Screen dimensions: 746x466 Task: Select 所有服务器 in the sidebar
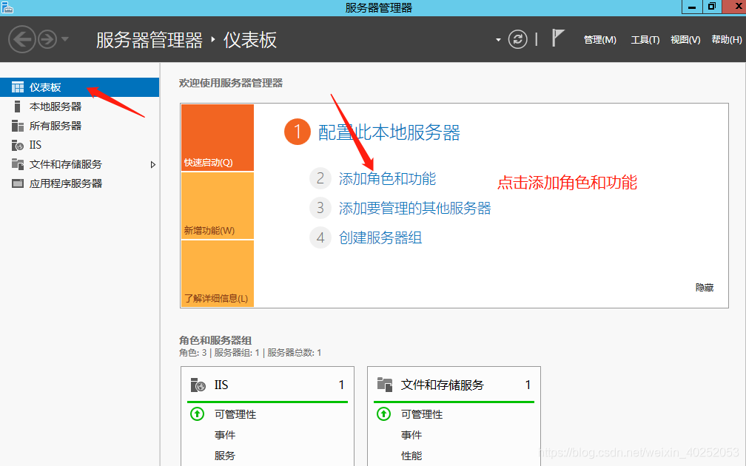click(x=79, y=126)
